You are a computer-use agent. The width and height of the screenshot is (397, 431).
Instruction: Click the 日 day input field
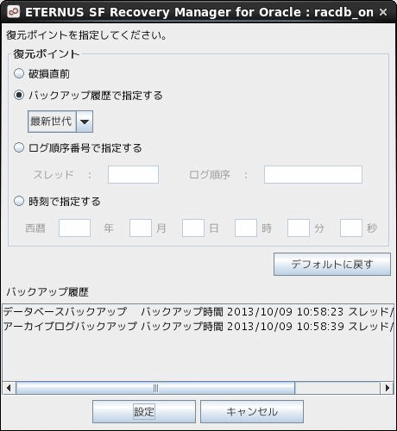193,228
